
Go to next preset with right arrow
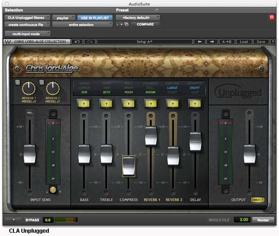[212, 42]
